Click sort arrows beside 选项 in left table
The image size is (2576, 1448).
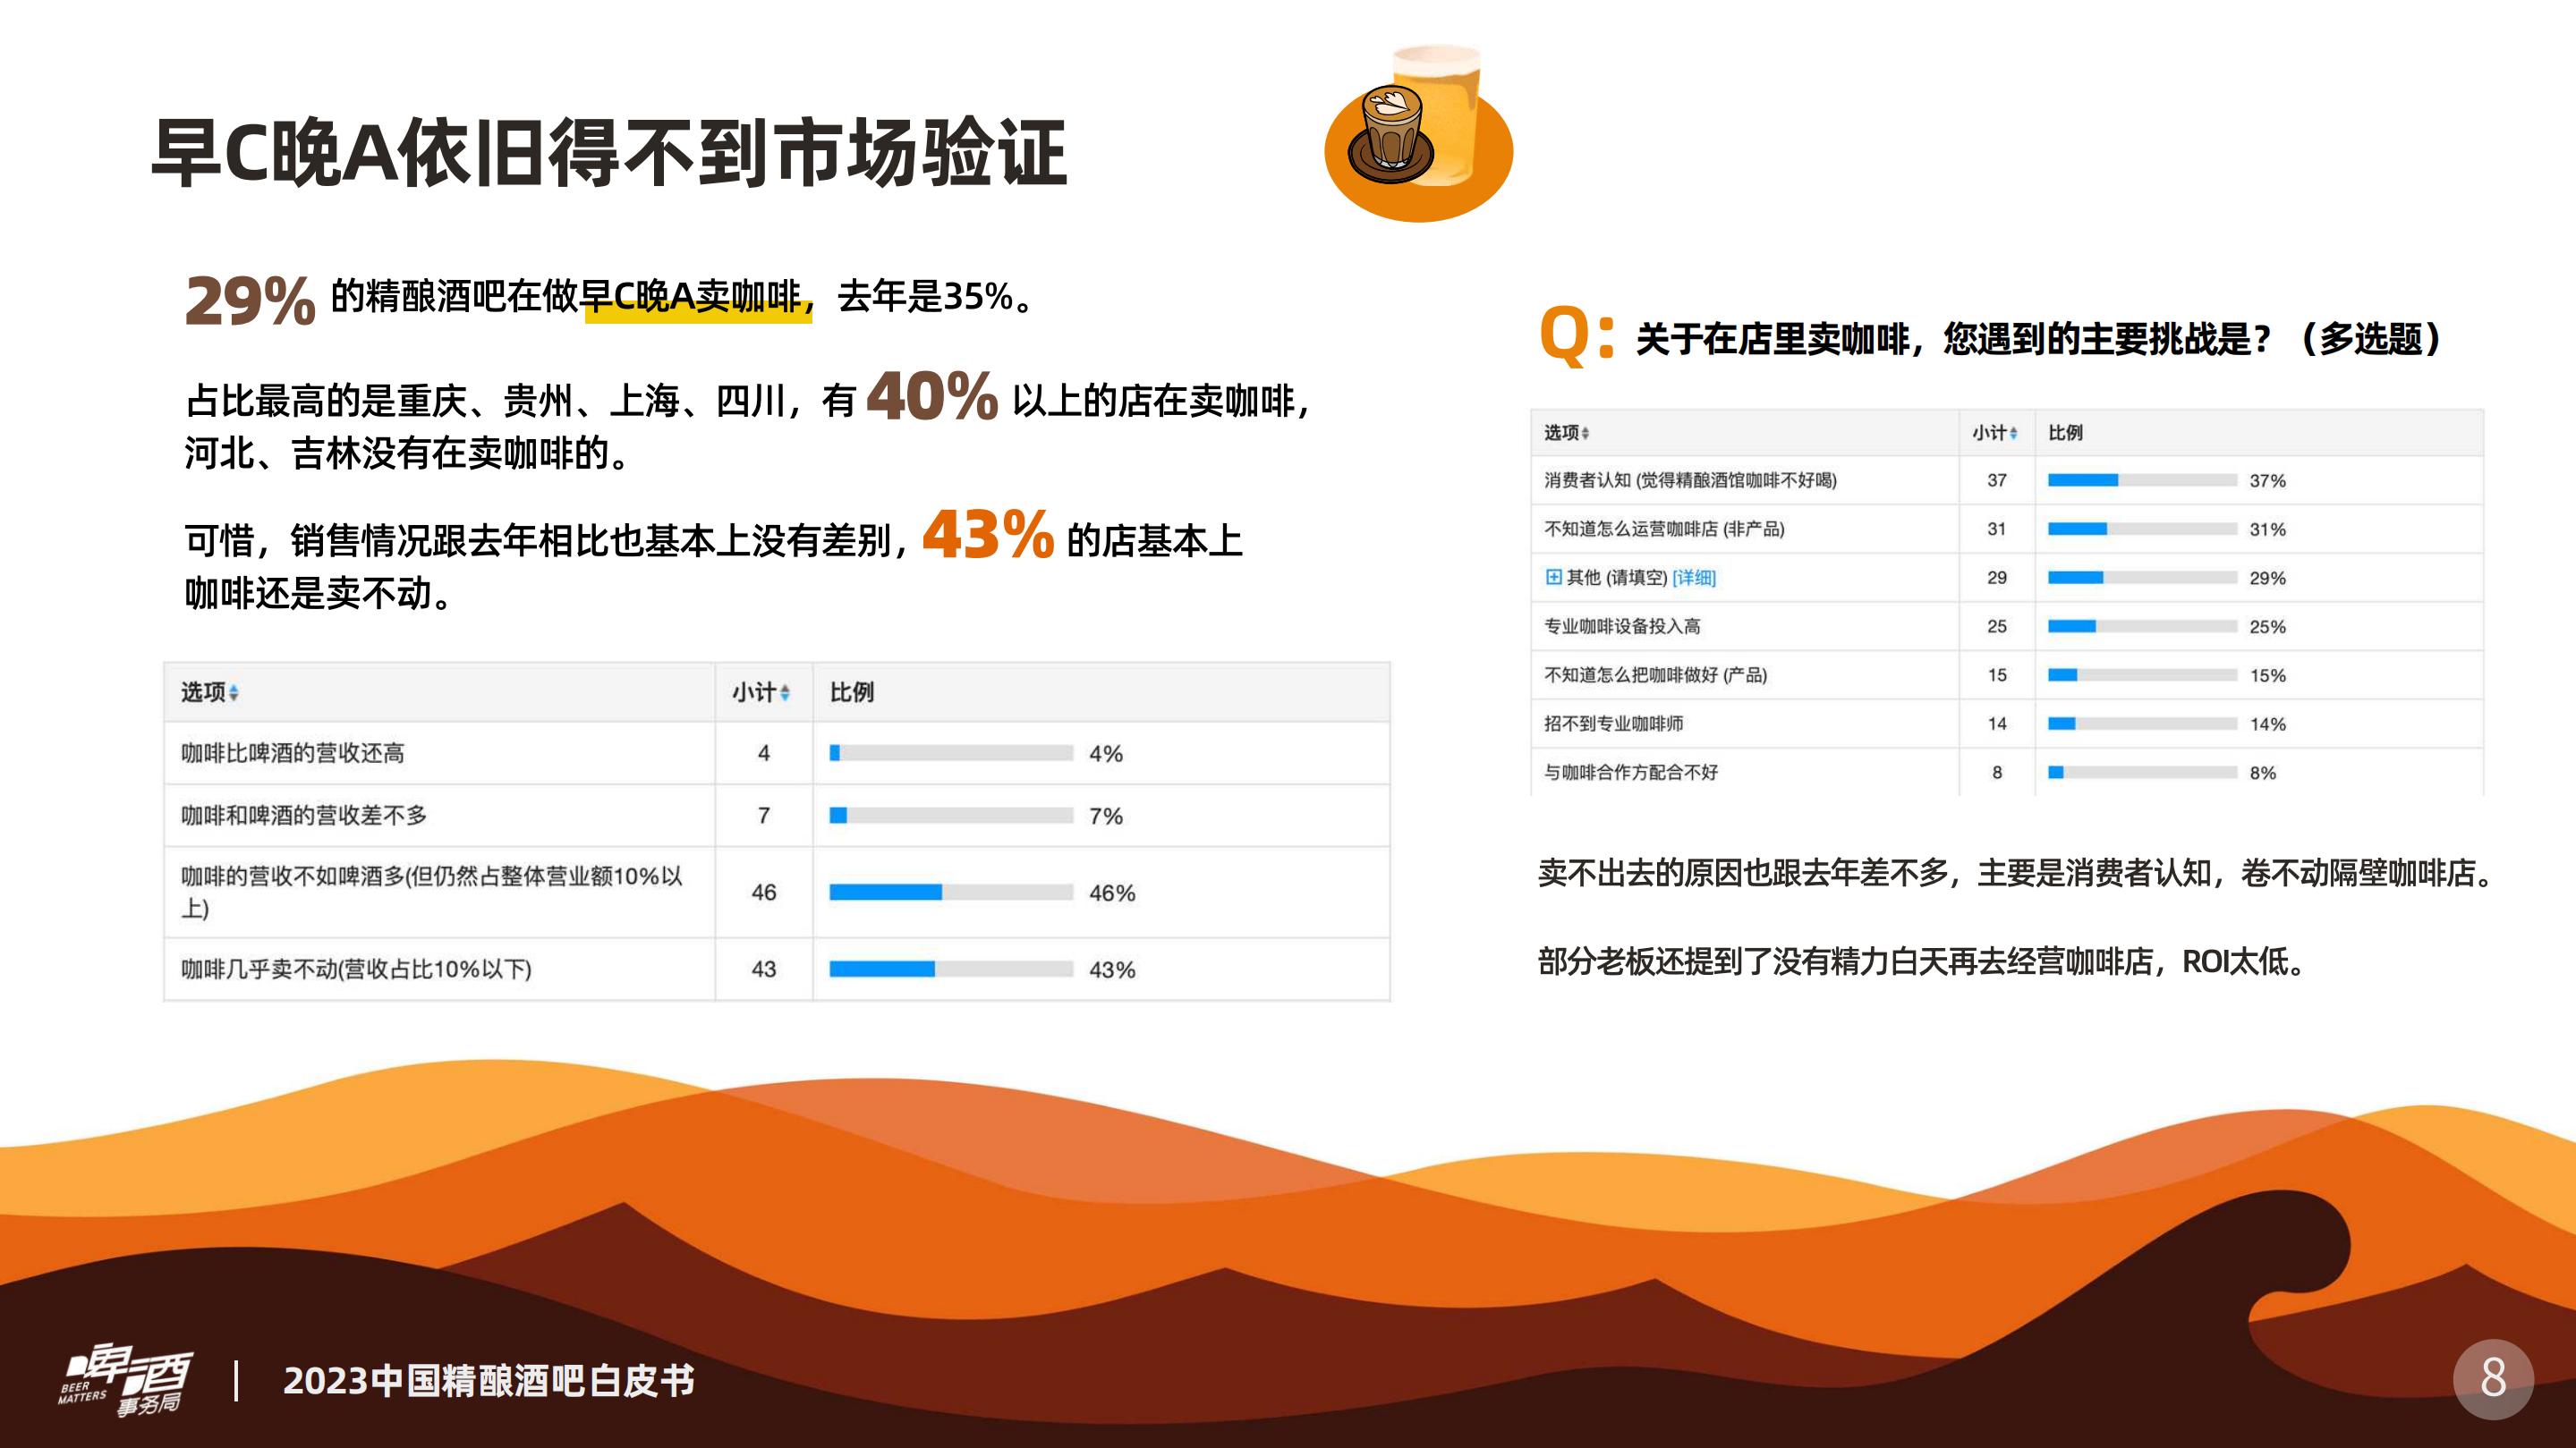pos(234,692)
